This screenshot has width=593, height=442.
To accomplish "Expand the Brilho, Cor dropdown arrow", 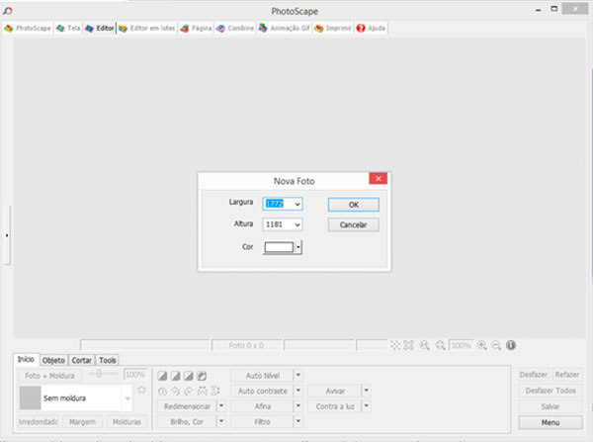I will [x=221, y=421].
